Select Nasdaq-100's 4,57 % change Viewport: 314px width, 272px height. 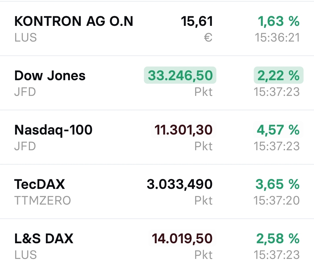(278, 130)
